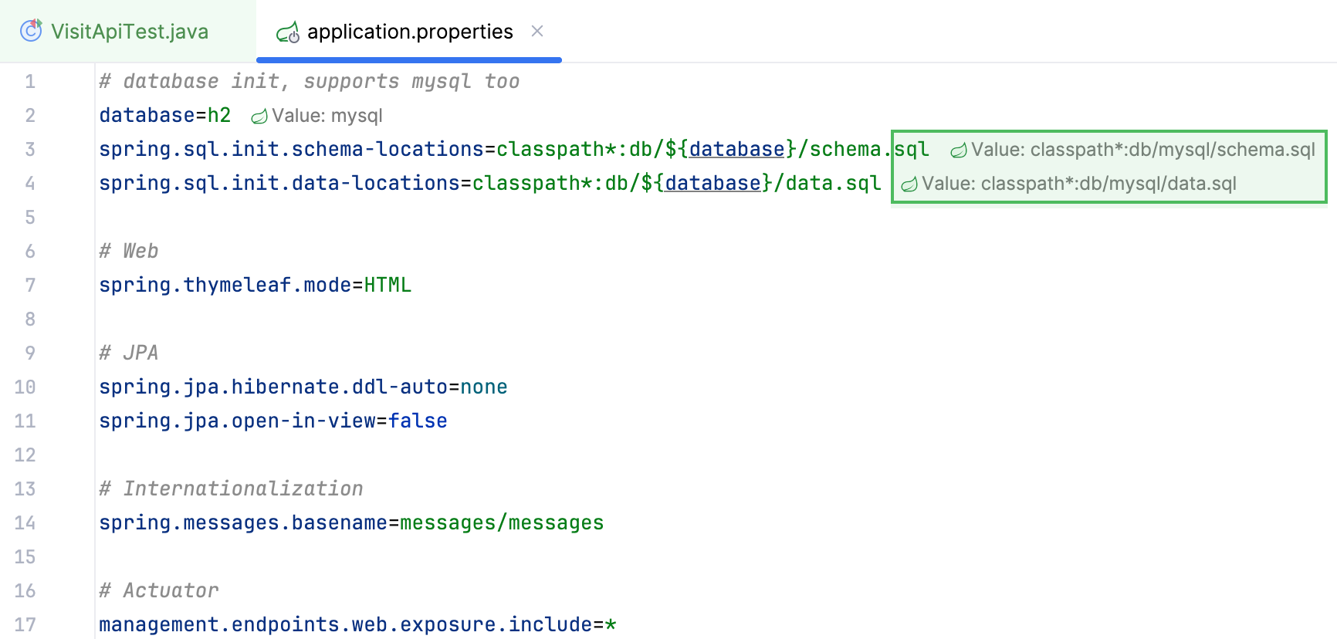This screenshot has height=639, width=1337.
Task: Click the 'Value: mysql' inlay hint
Action: (x=327, y=116)
